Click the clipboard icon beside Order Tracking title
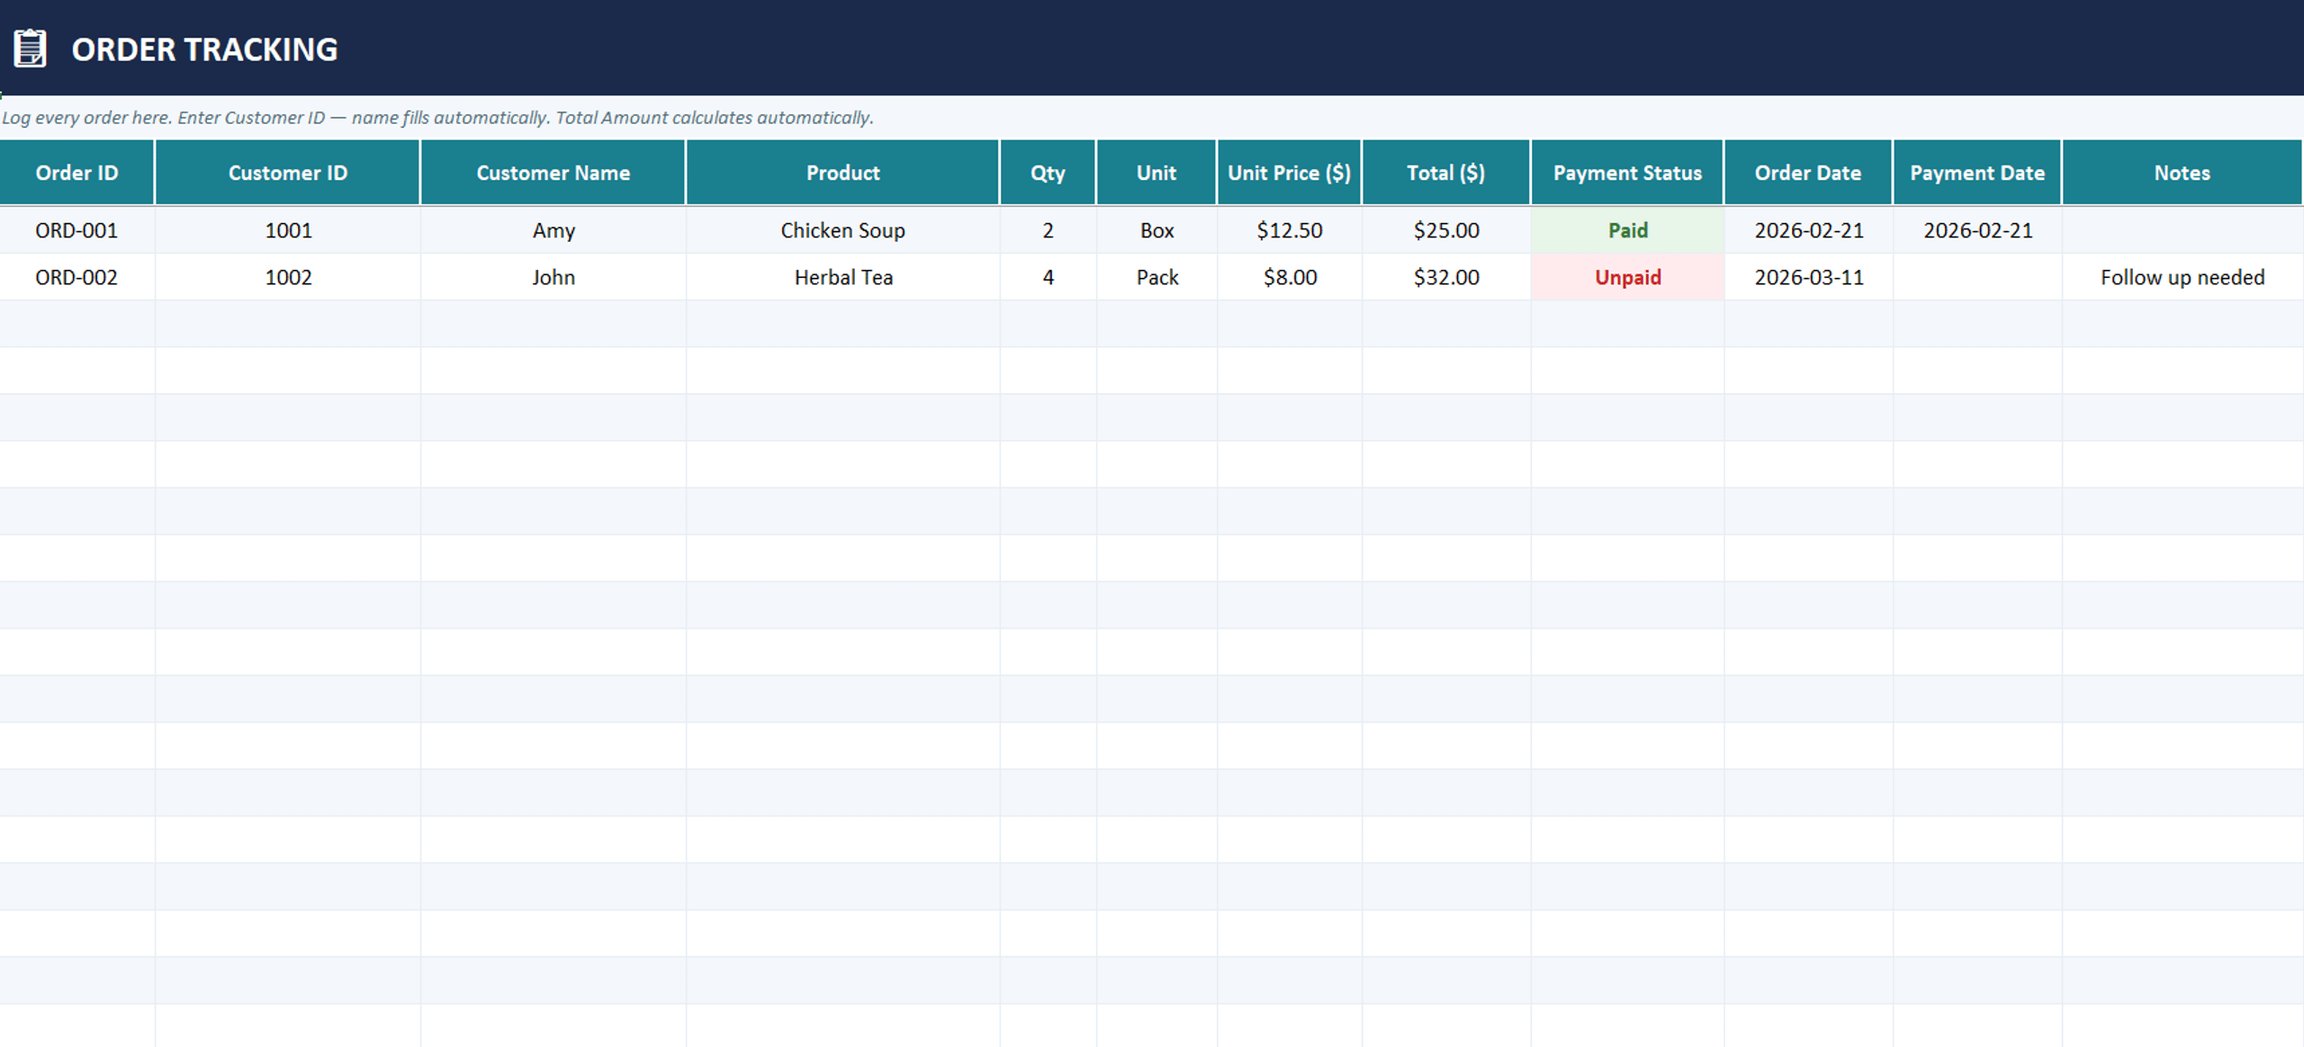2304x1047 pixels. click(30, 49)
